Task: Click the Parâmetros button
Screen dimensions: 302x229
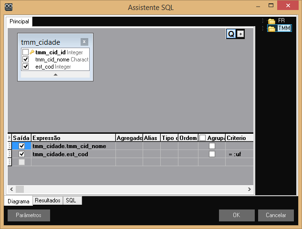Action: [x=29, y=215]
